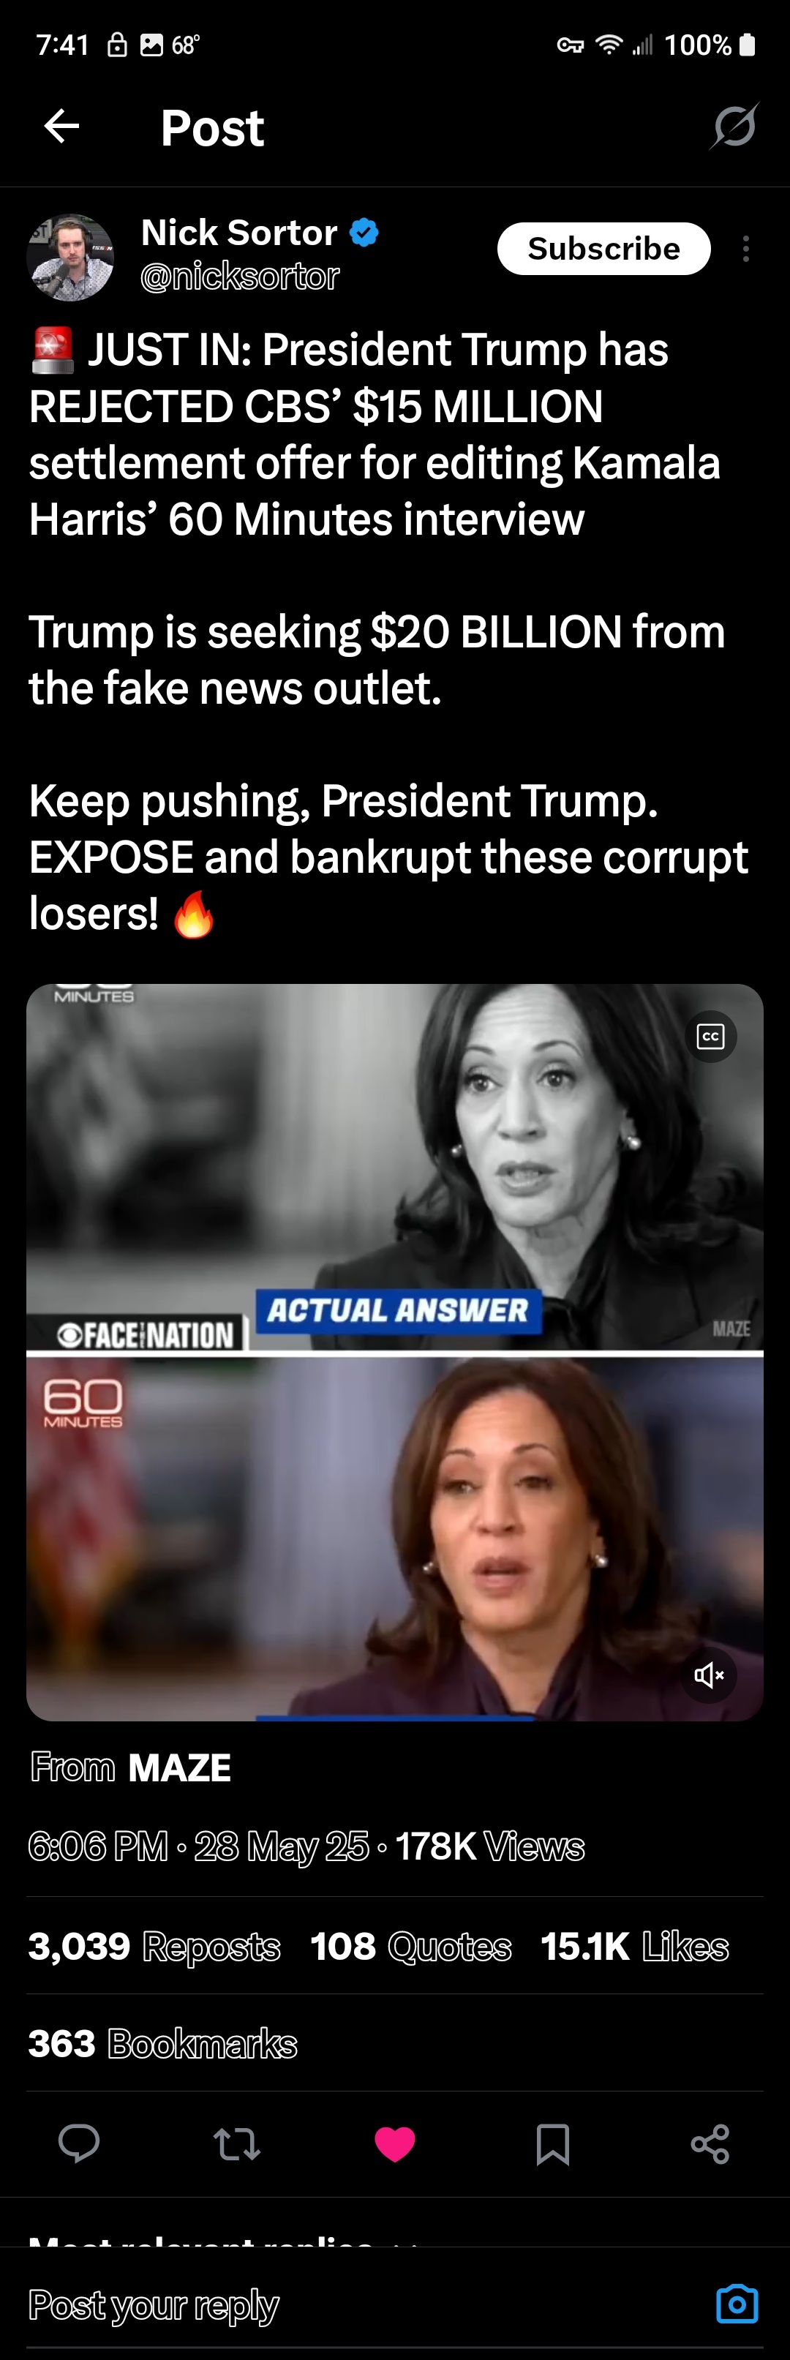View the 3,039 Reposts list
Screen dimensions: 790x2360
(x=154, y=1946)
